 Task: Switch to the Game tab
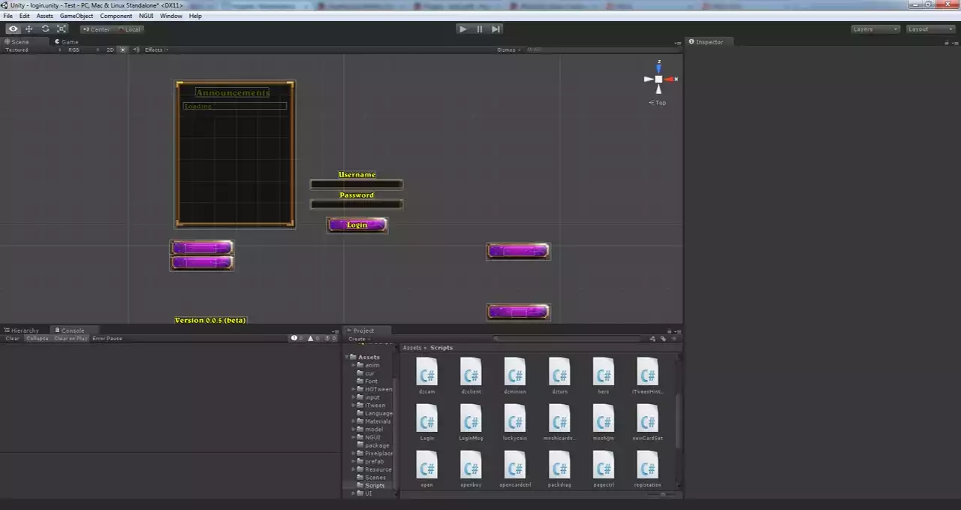(x=66, y=42)
